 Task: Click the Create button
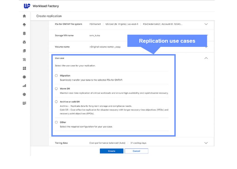pos(112,151)
